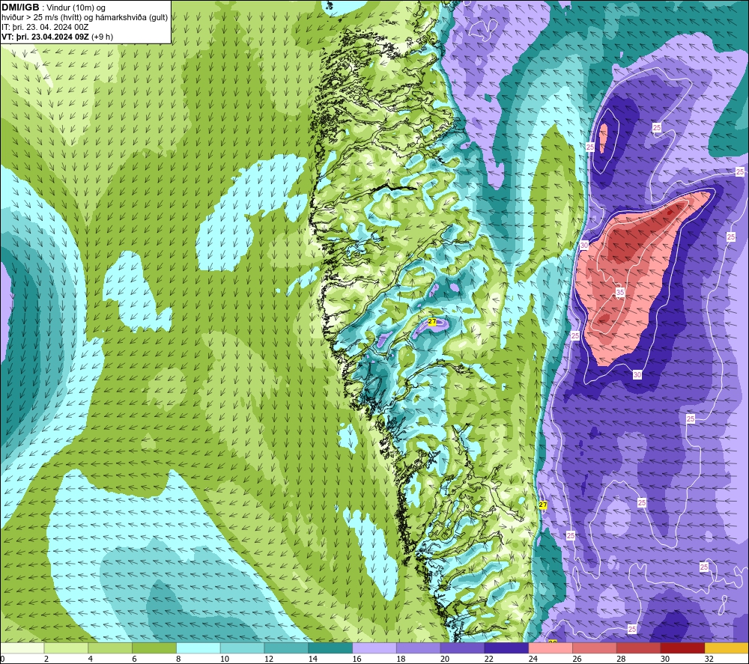Image resolution: width=749 pixels, height=664 pixels.
Task: Select the legend swatch between 26 and 28
Action: 594,648
